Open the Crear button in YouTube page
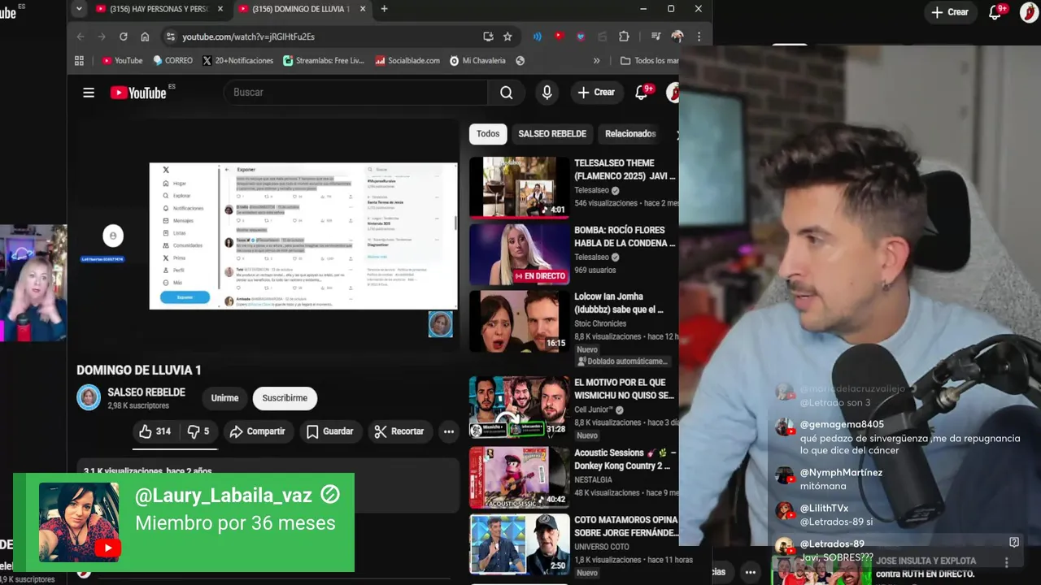Image resolution: width=1041 pixels, height=585 pixels. coord(596,93)
